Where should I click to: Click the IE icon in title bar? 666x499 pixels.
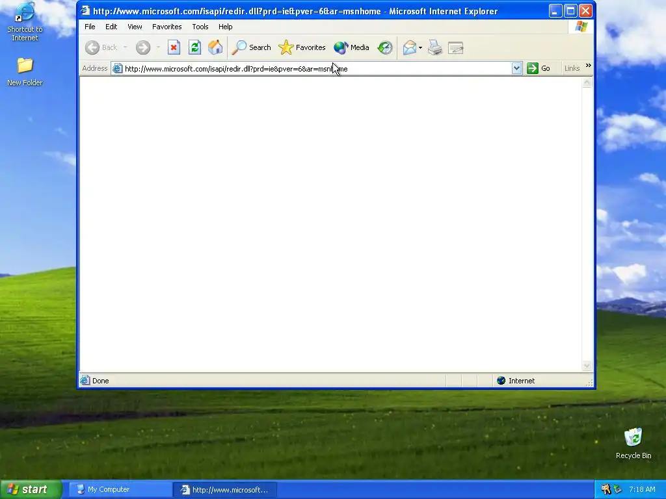[x=85, y=10]
